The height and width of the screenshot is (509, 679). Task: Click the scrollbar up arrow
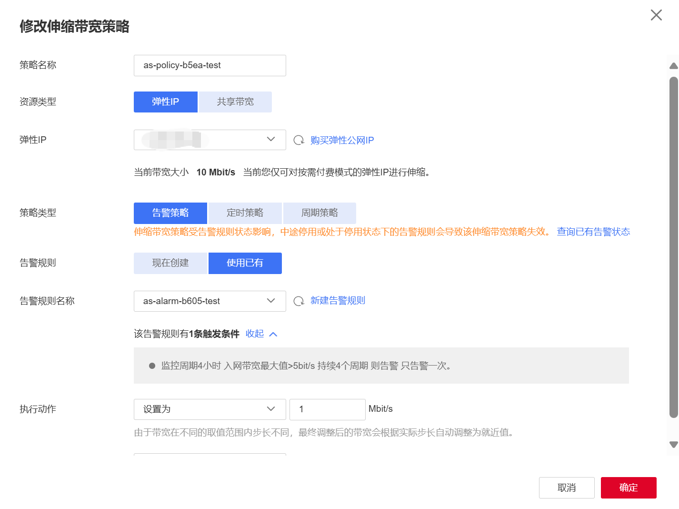[x=673, y=66]
